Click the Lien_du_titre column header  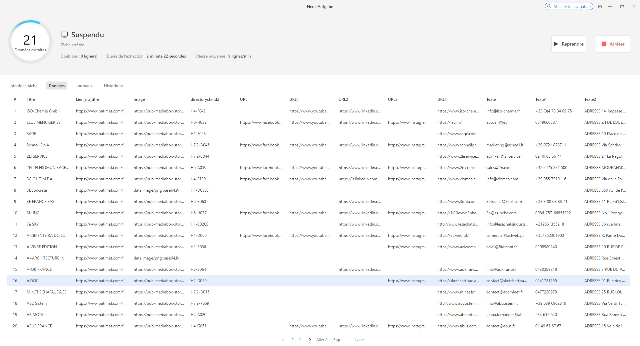point(88,99)
